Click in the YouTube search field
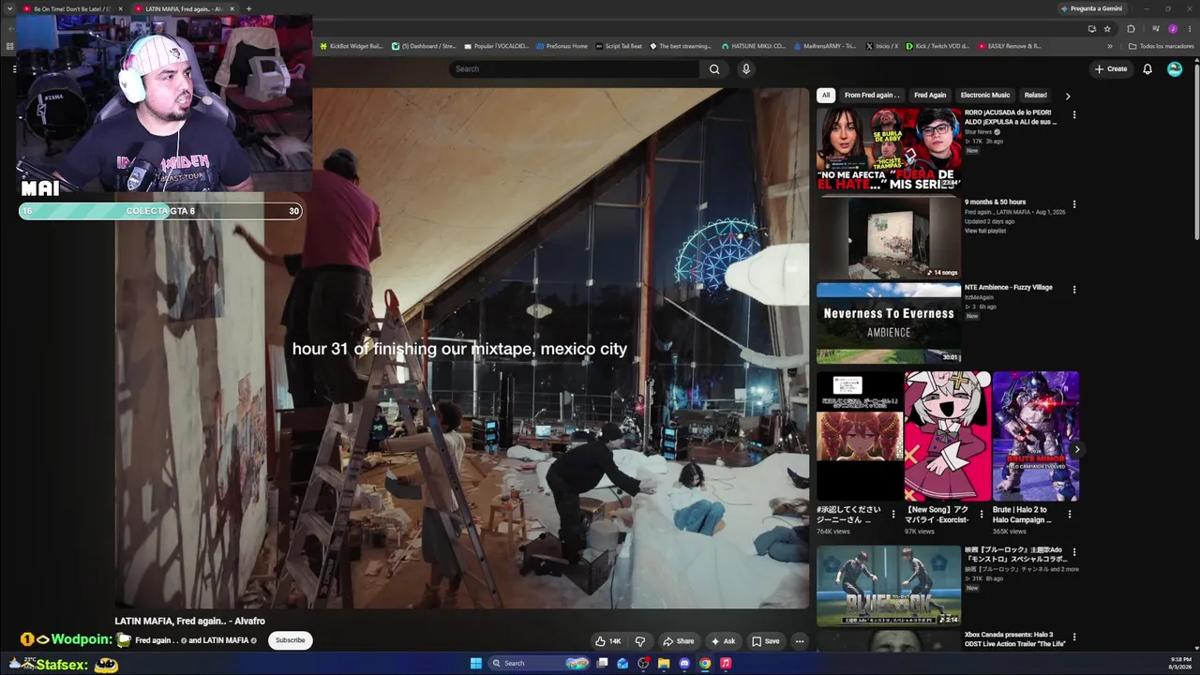This screenshot has width=1200, height=675. (x=576, y=68)
